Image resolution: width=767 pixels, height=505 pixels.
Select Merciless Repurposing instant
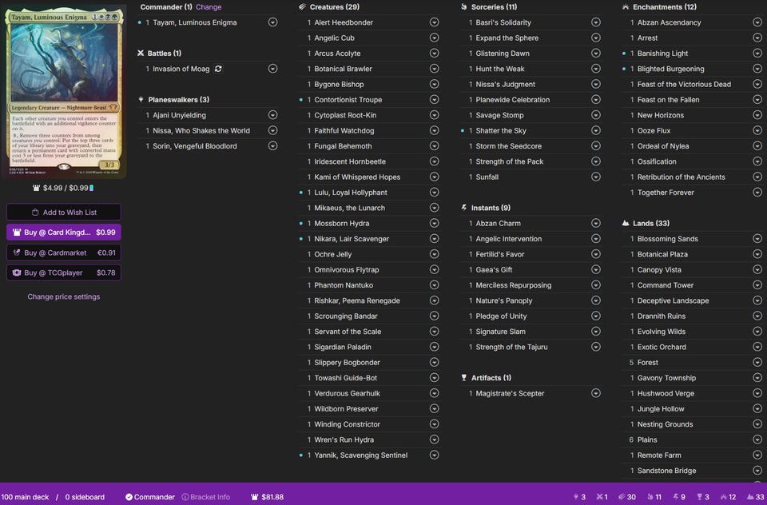coord(513,284)
